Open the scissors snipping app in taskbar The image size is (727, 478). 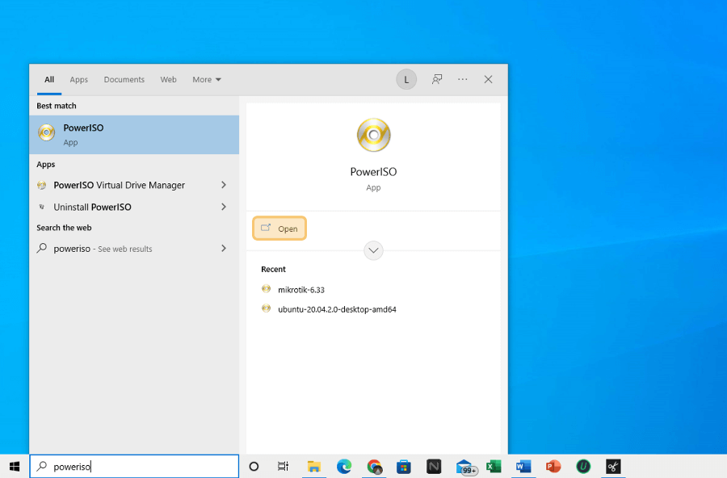(613, 467)
